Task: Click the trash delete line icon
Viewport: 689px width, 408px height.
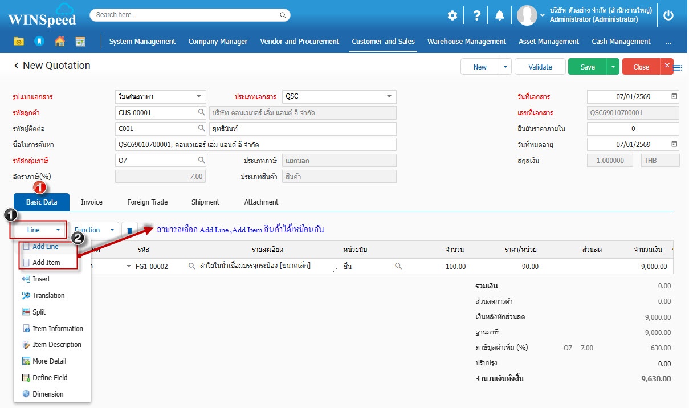Action: pyautogui.click(x=129, y=230)
